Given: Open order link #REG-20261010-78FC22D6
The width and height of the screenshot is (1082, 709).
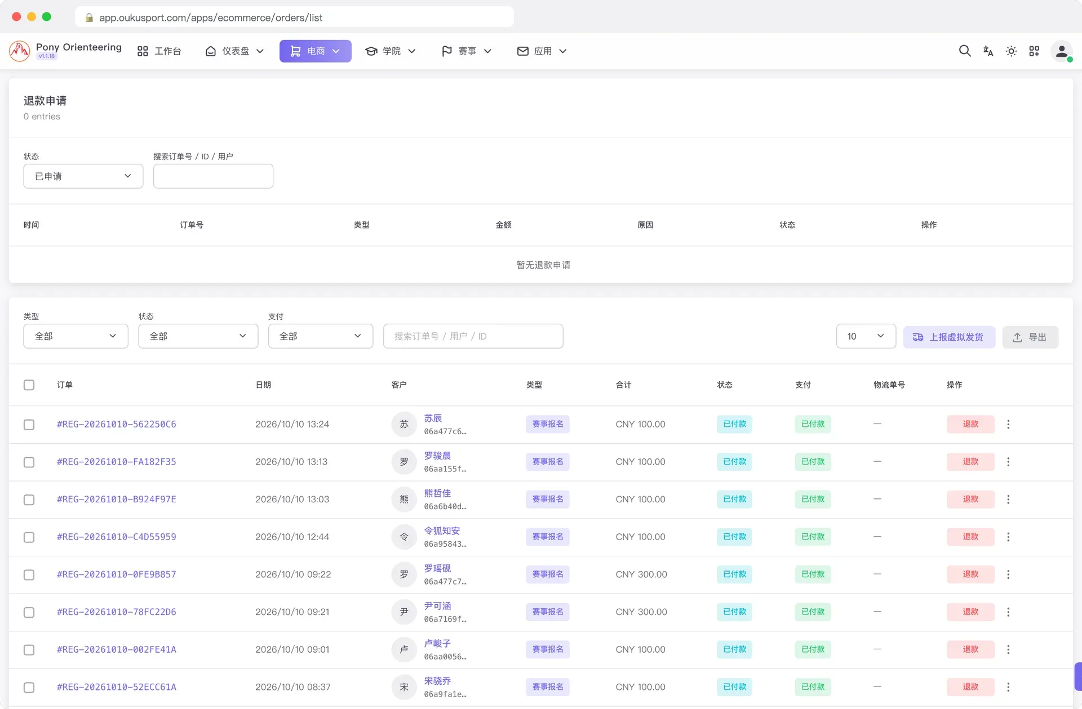Looking at the screenshot, I should [x=117, y=612].
